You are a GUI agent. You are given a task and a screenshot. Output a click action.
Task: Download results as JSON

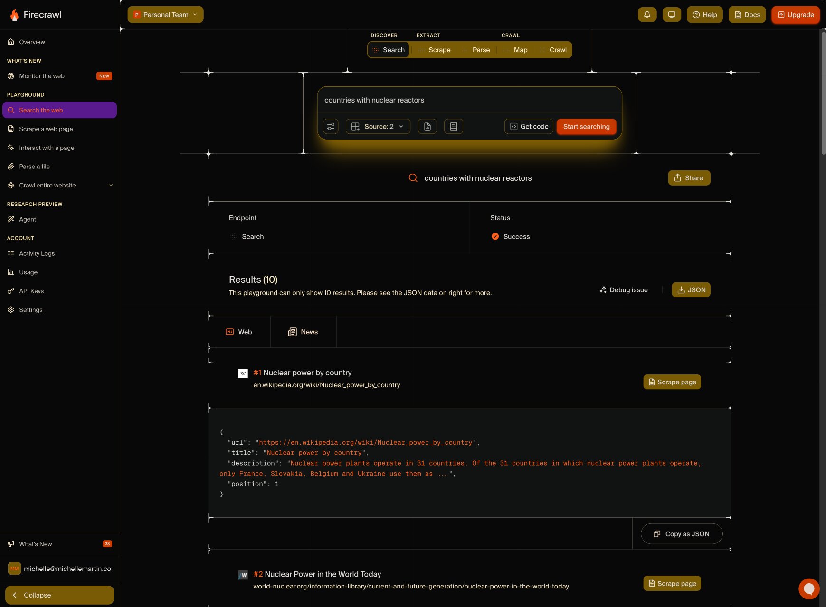click(691, 290)
